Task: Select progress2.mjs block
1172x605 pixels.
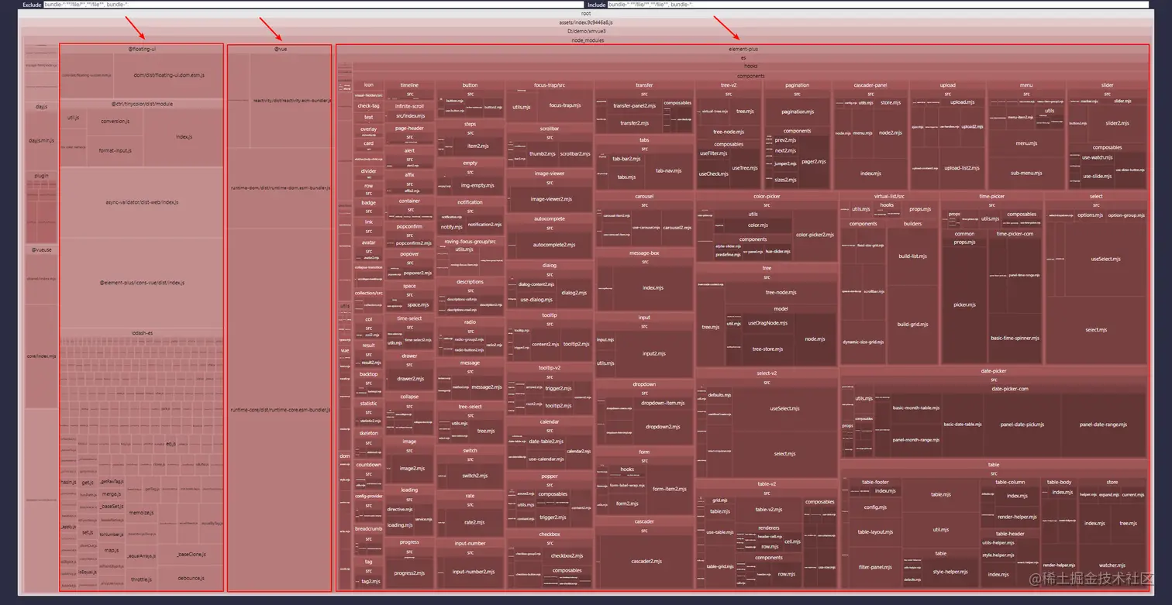Action: pyautogui.click(x=409, y=573)
